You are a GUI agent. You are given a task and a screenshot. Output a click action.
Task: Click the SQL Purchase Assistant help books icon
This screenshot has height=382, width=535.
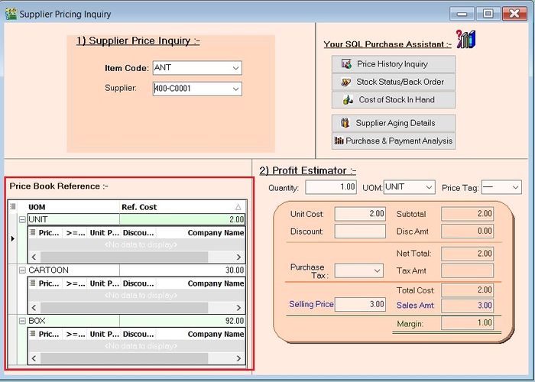point(465,40)
